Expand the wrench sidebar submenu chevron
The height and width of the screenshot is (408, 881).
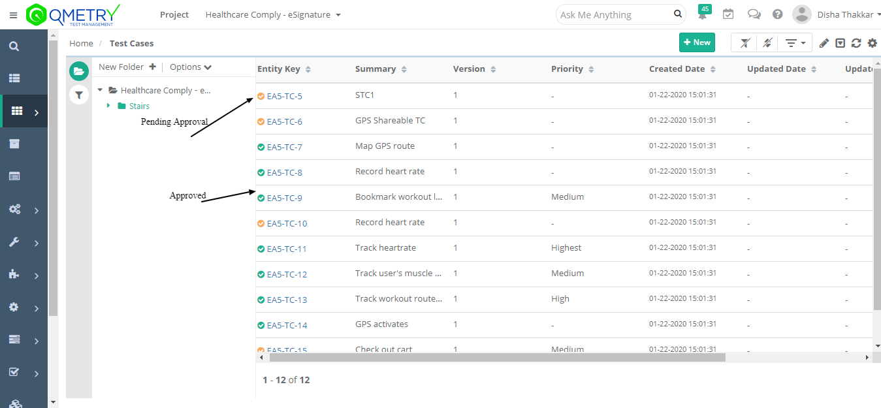[37, 243]
